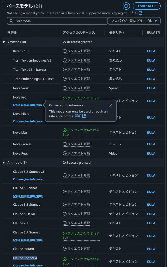Open the こちら supported models link
Image resolution: width=167 pixels, height=267 pixels.
coord(135,13)
